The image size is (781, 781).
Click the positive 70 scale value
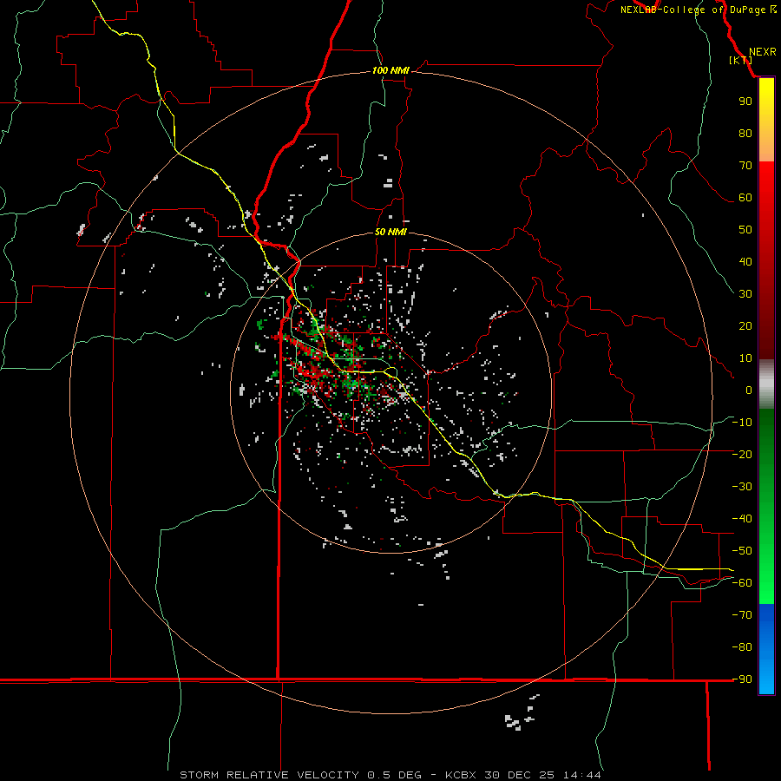coord(745,166)
